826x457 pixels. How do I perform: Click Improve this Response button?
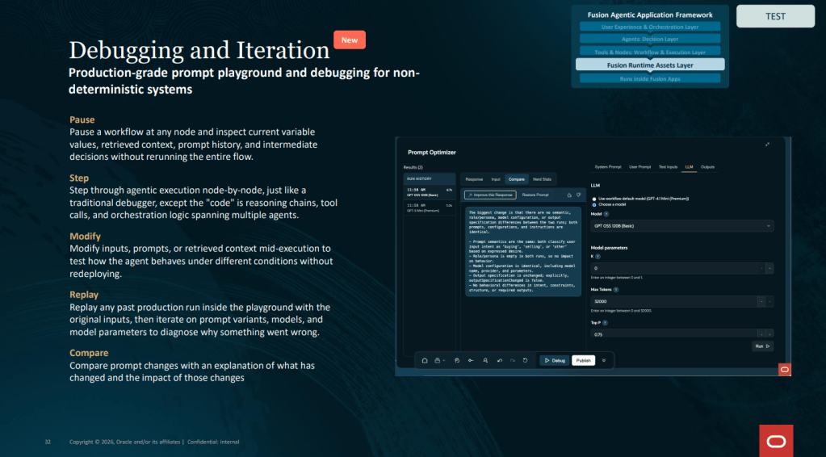click(490, 195)
